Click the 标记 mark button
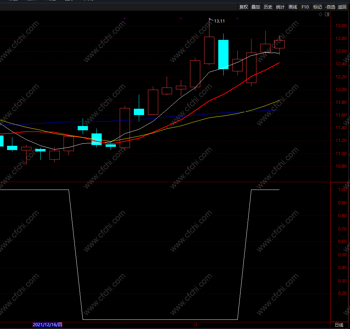350x329 pixels. pyautogui.click(x=318, y=7)
